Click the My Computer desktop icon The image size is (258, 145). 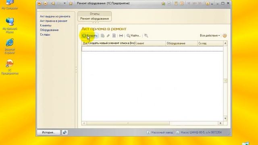pos(10,4)
